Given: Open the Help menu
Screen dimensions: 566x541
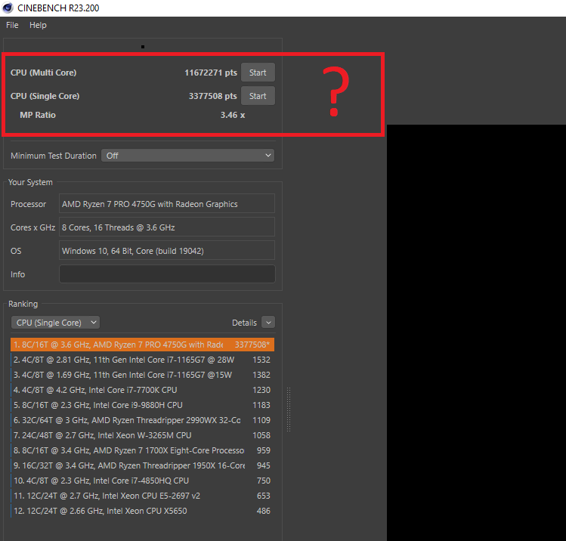Looking at the screenshot, I should (x=38, y=25).
